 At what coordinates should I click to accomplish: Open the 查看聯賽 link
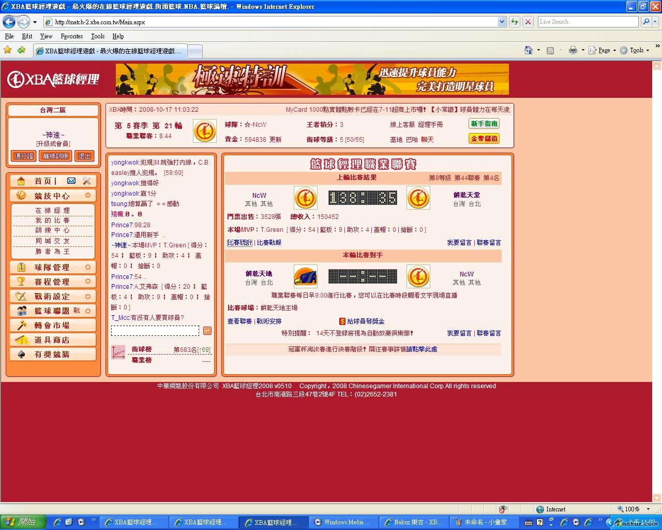point(239,321)
